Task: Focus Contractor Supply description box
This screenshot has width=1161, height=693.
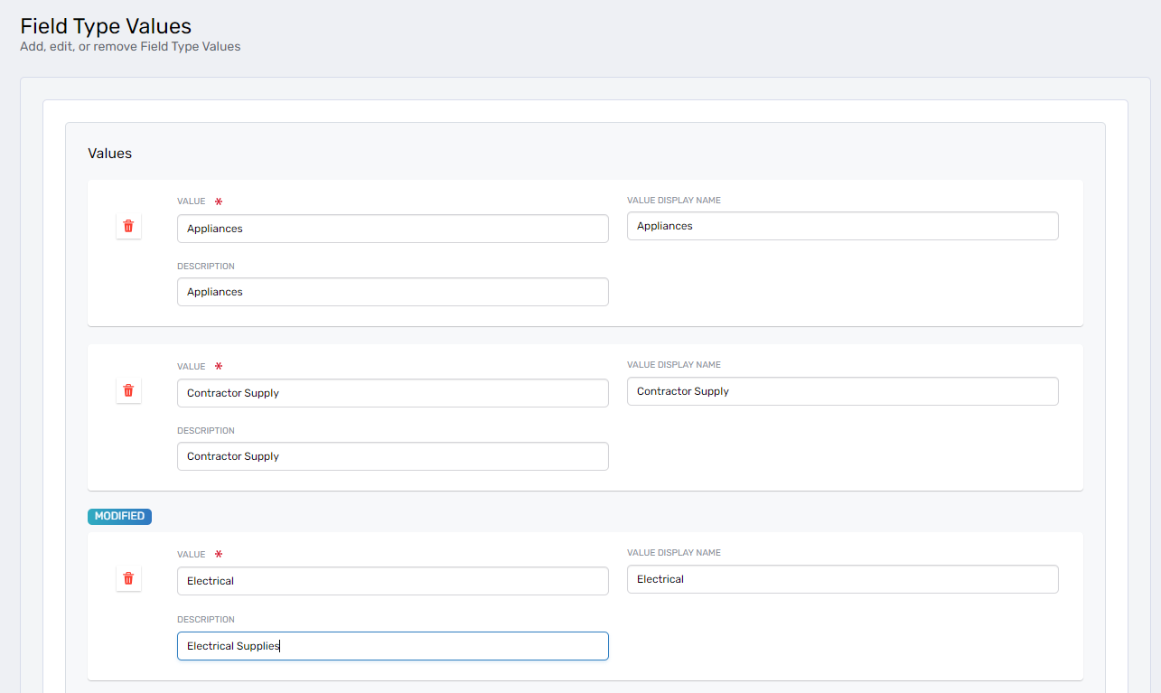Action: [x=392, y=456]
